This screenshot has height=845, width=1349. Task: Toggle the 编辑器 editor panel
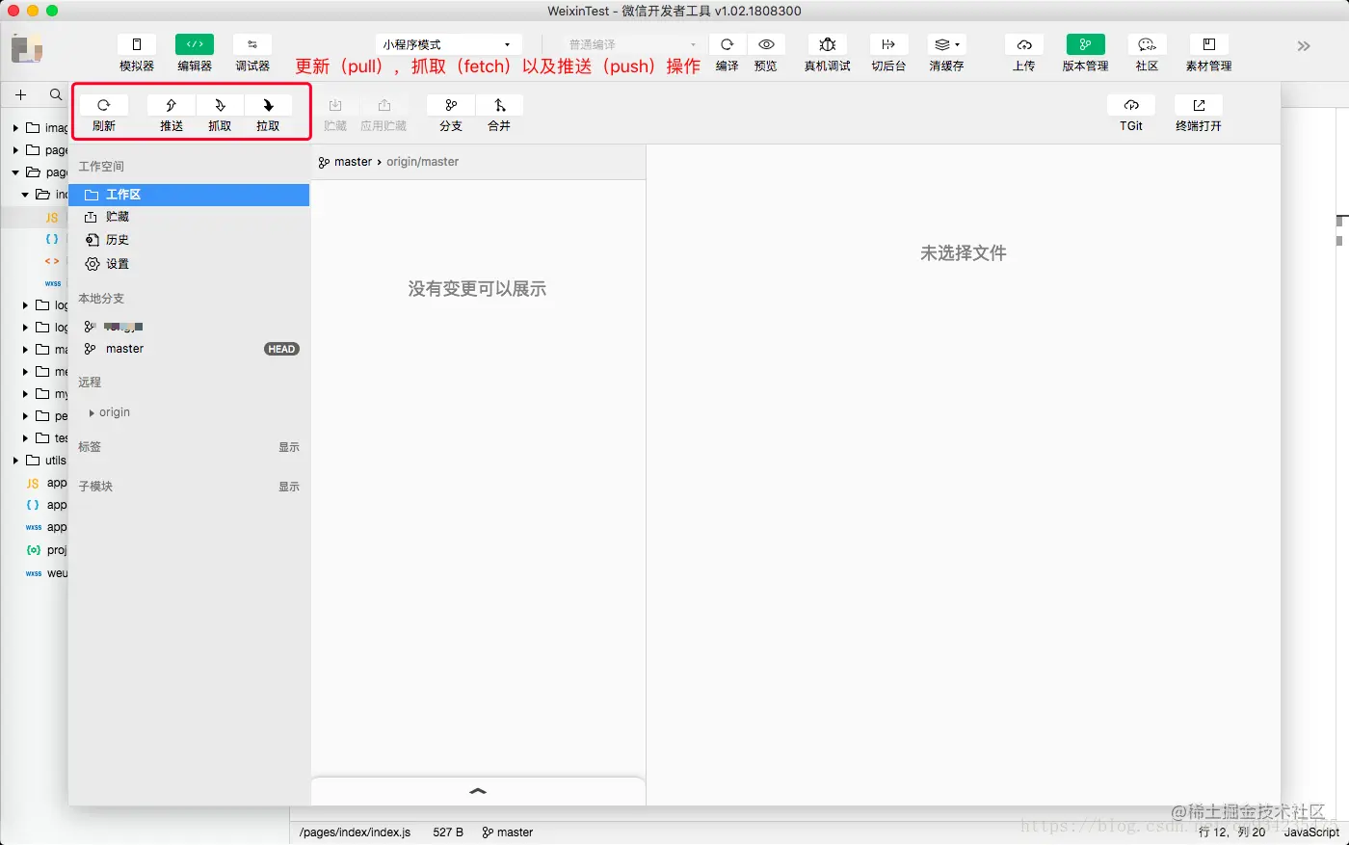195,45
